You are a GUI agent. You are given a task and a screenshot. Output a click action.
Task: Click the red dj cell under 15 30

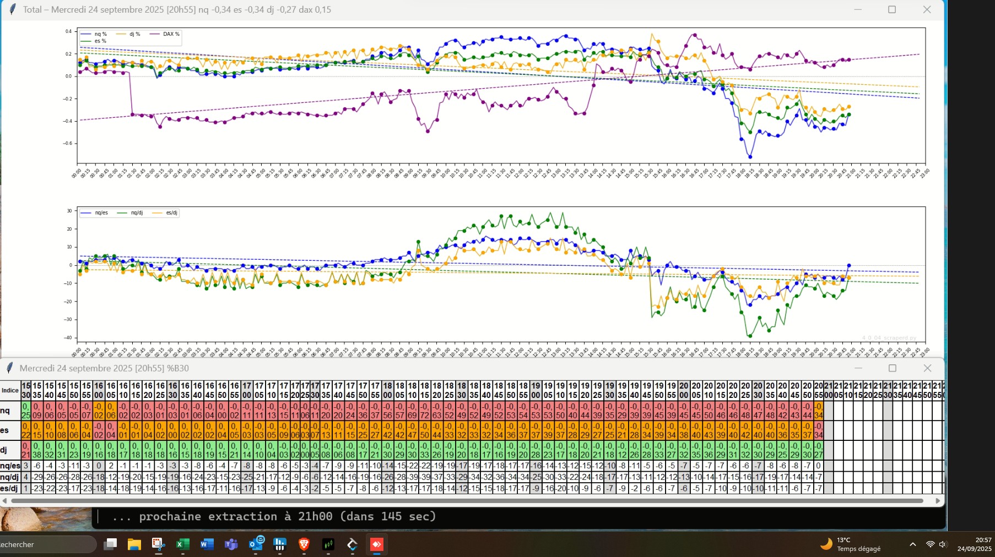pyautogui.click(x=26, y=450)
